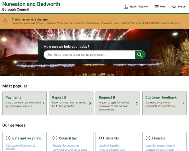This screenshot has height=151, width=189.
Task: Click circled arrow beside Benefits
Action: tap(101, 138)
